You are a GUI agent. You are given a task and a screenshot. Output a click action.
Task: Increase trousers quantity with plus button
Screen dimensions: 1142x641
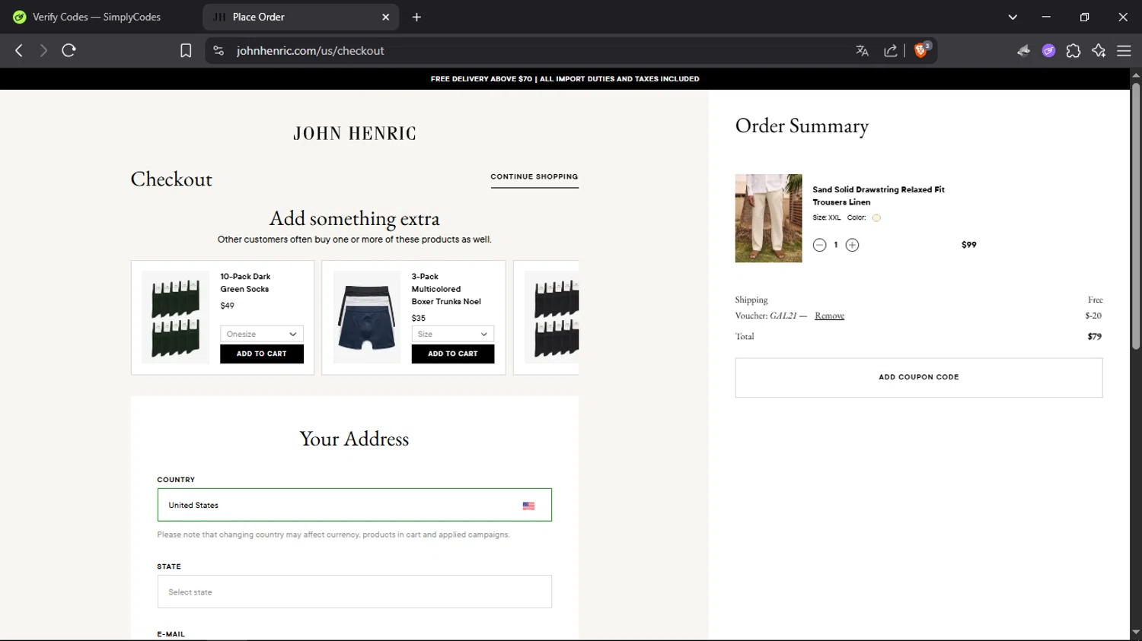point(853,245)
